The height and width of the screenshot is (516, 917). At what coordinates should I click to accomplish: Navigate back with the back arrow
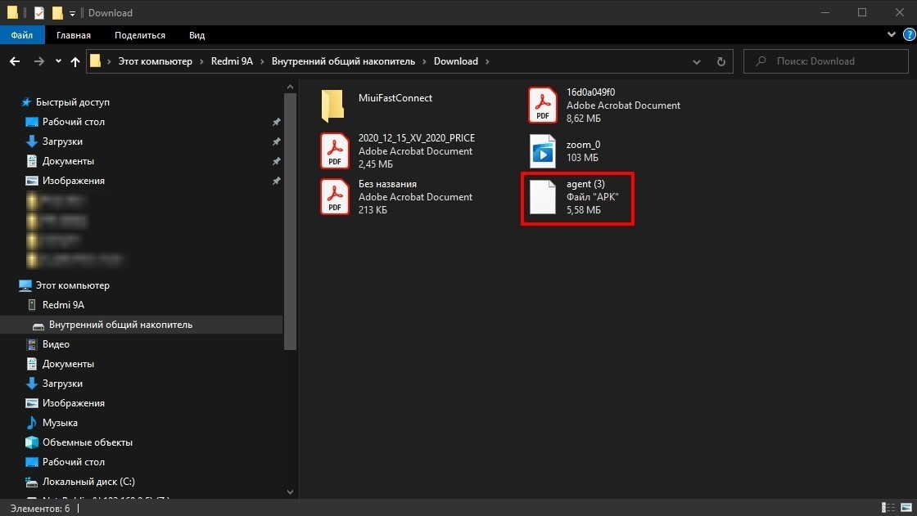click(x=15, y=61)
